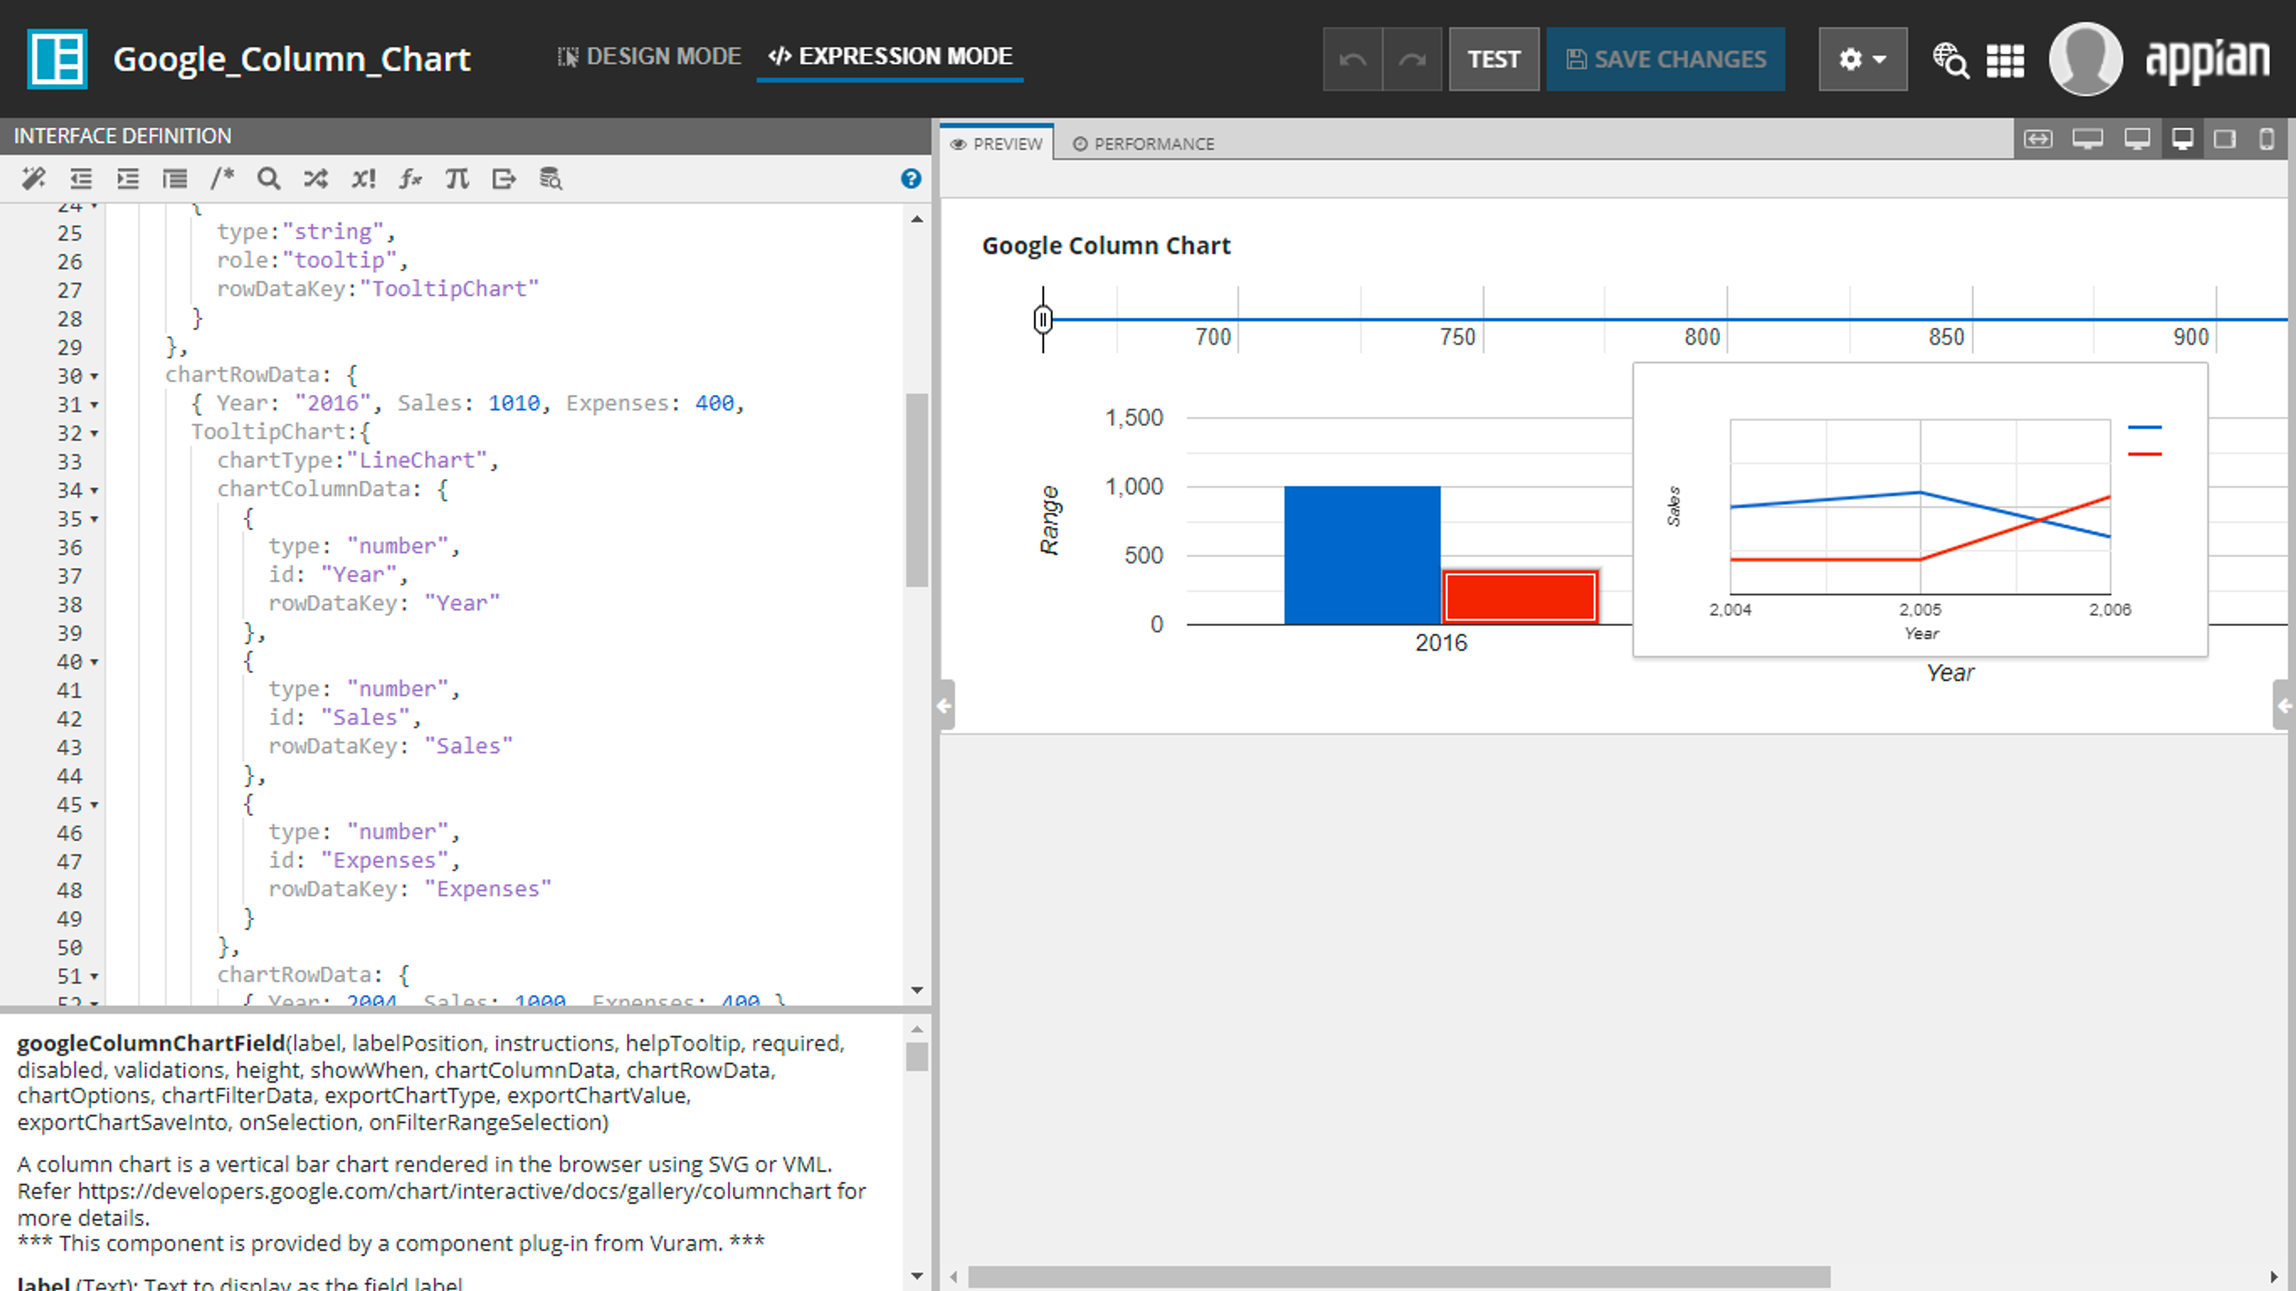Fold code at line 30
The image size is (2296, 1291).
tap(94, 376)
